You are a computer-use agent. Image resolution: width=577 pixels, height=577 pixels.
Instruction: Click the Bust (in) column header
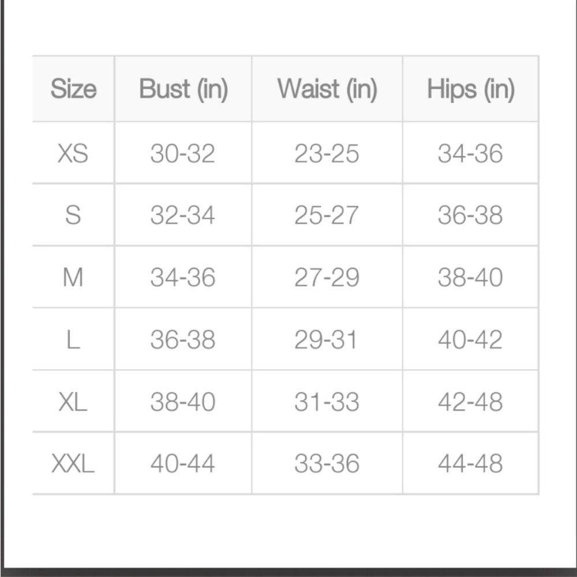183,89
